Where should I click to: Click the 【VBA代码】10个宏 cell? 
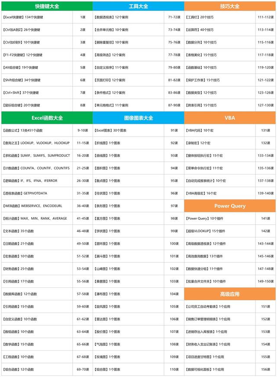click(220, 130)
